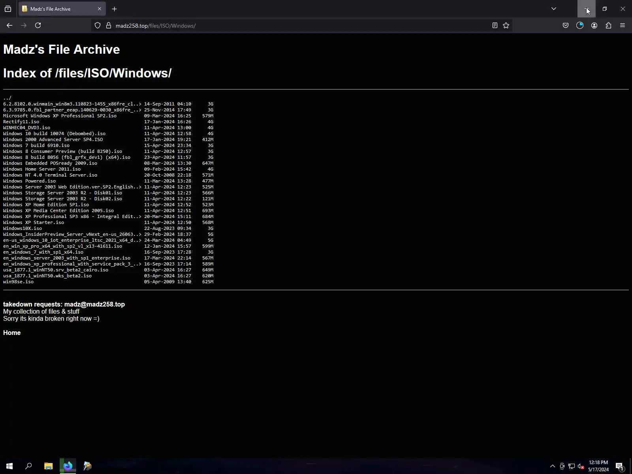632x474 pixels.
Task: Download Windows 8 build 8056 (fbl_grfx_dev1) (x64).iso
Action: (x=67, y=157)
